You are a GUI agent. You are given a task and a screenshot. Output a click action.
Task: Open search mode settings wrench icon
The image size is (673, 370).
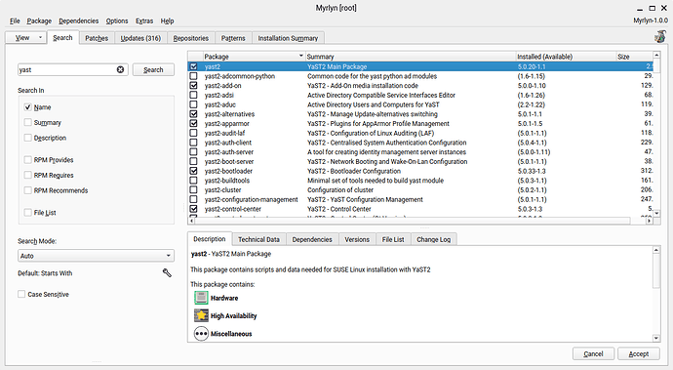click(167, 273)
